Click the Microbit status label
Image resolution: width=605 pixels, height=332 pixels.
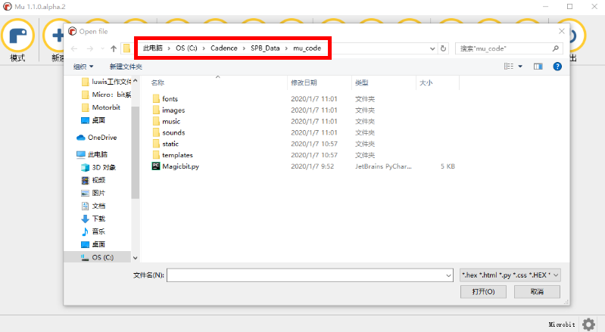click(562, 324)
